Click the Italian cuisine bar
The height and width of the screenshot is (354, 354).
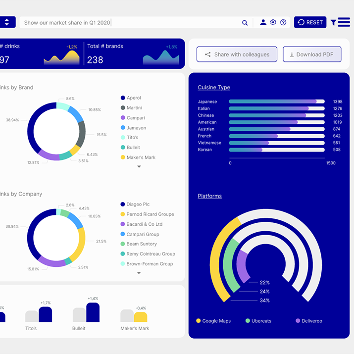(x=277, y=108)
